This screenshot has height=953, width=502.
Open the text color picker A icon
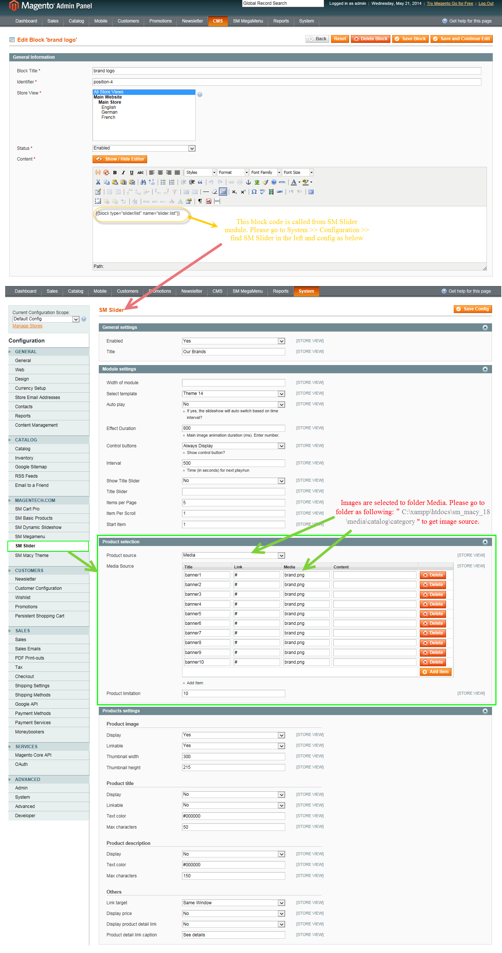[294, 182]
